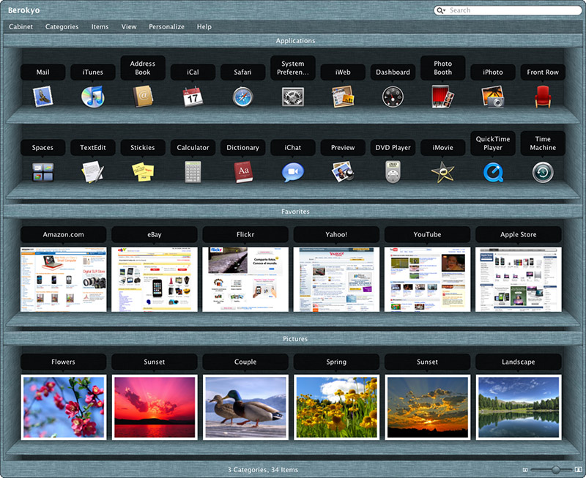
Task: Open the View menu
Action: [x=129, y=27]
